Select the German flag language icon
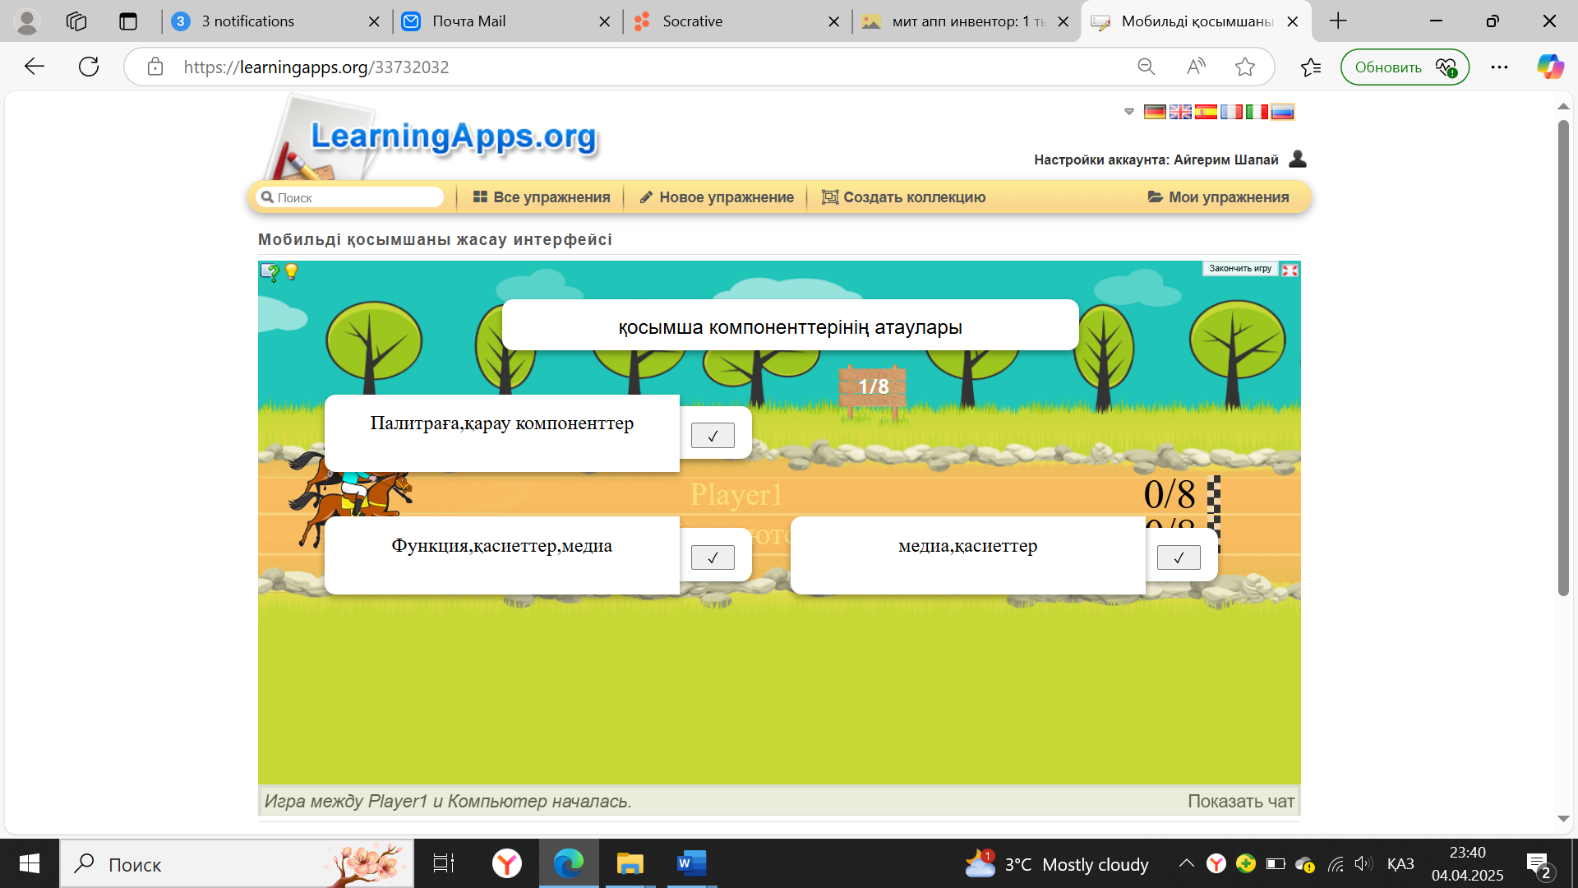The width and height of the screenshot is (1578, 888). (1155, 112)
